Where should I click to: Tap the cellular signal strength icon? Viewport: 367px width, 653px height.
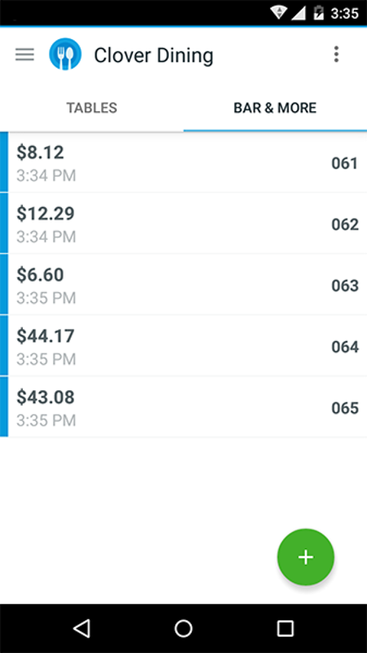click(298, 13)
